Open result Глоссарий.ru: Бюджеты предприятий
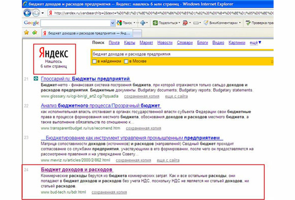This screenshot has width=295, height=200. click(x=86, y=79)
